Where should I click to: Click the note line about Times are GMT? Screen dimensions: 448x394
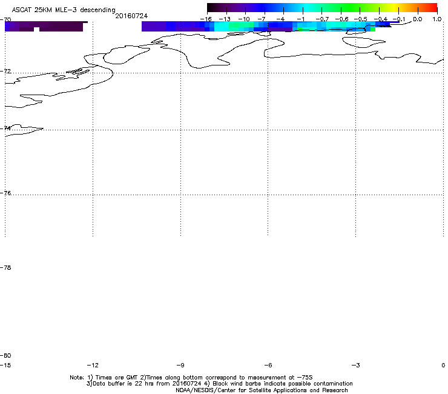(x=191, y=378)
